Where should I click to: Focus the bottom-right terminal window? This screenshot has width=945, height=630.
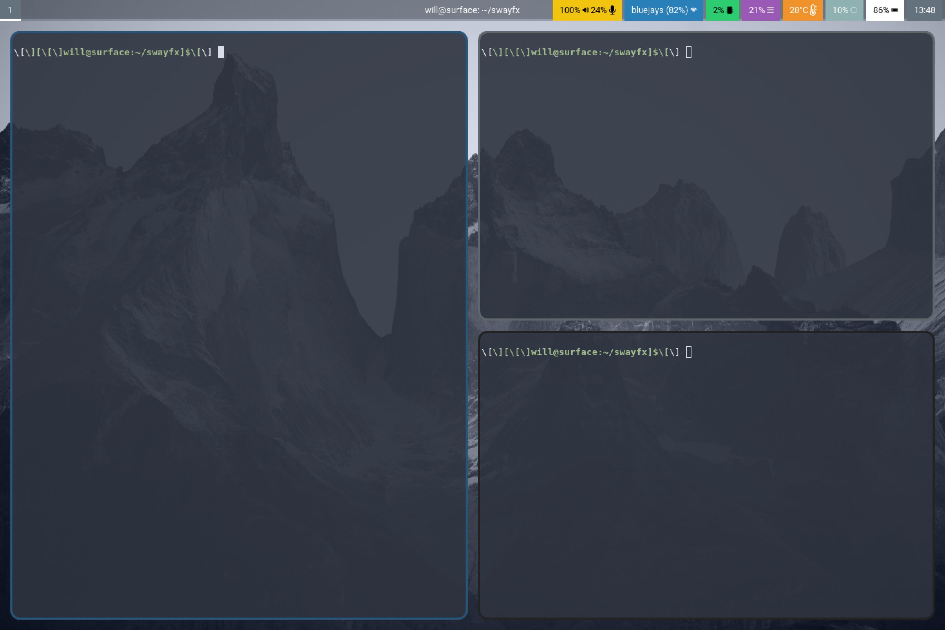click(x=706, y=482)
